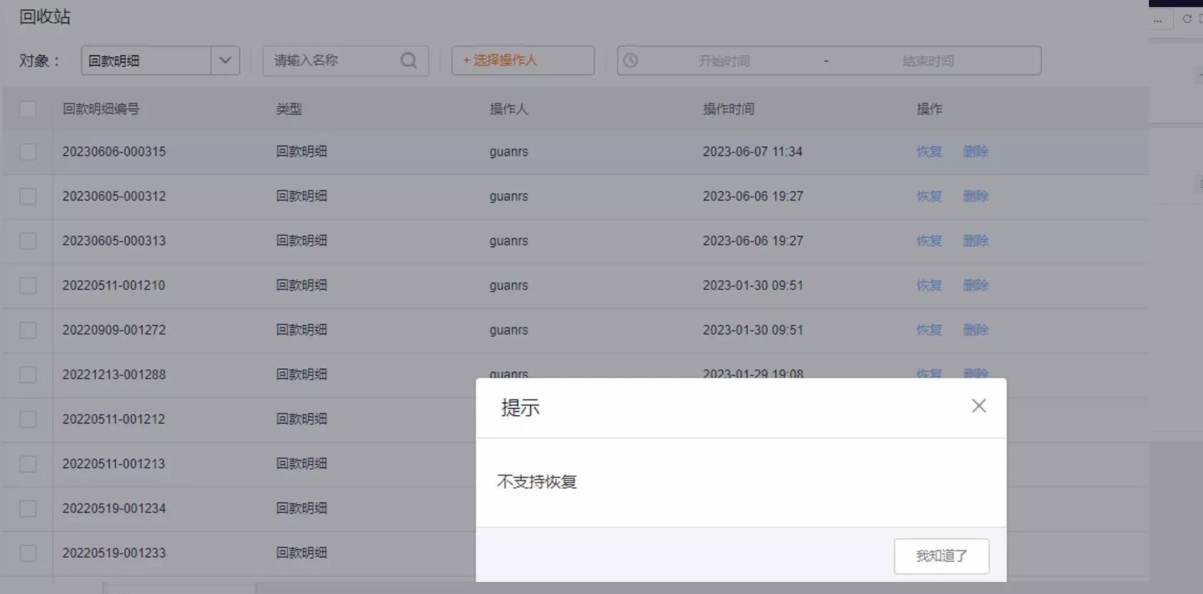Click the browser refresh icon in the top right

[x=1187, y=19]
